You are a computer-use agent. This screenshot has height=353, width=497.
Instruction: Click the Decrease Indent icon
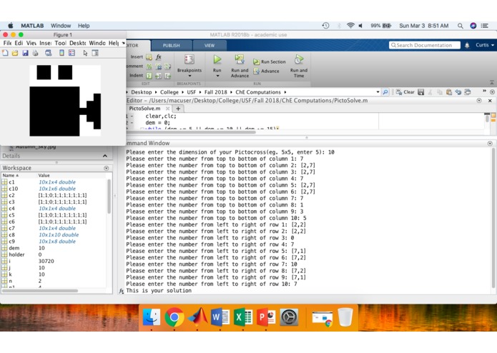click(167, 76)
